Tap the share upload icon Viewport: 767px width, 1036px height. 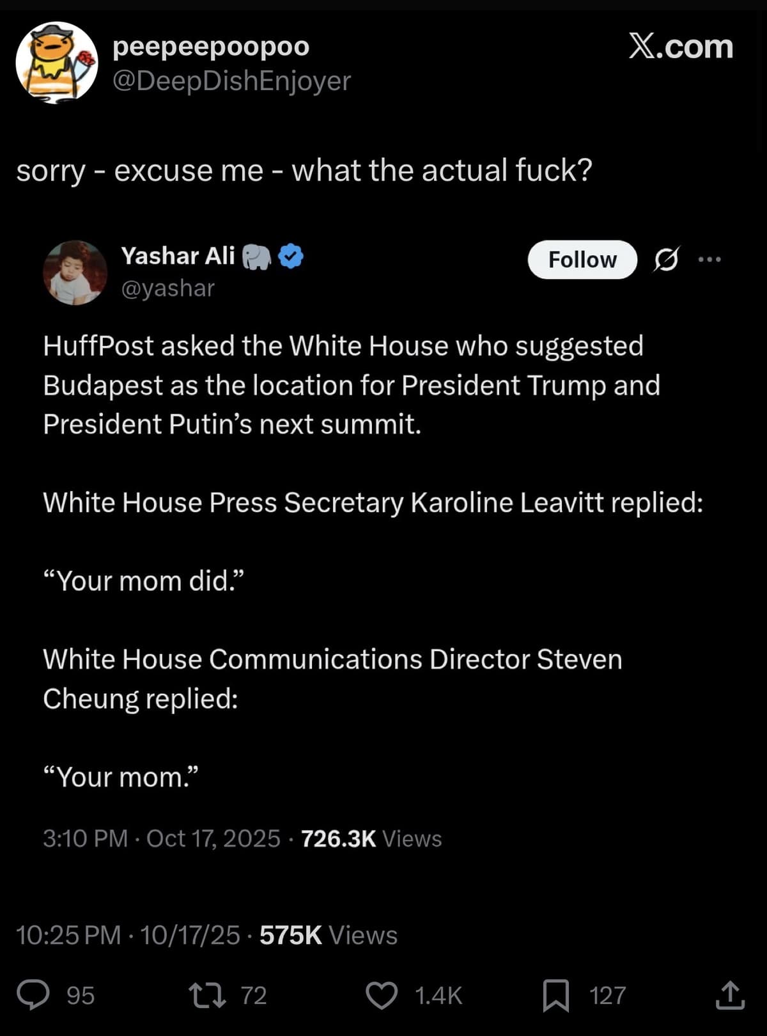[729, 995]
